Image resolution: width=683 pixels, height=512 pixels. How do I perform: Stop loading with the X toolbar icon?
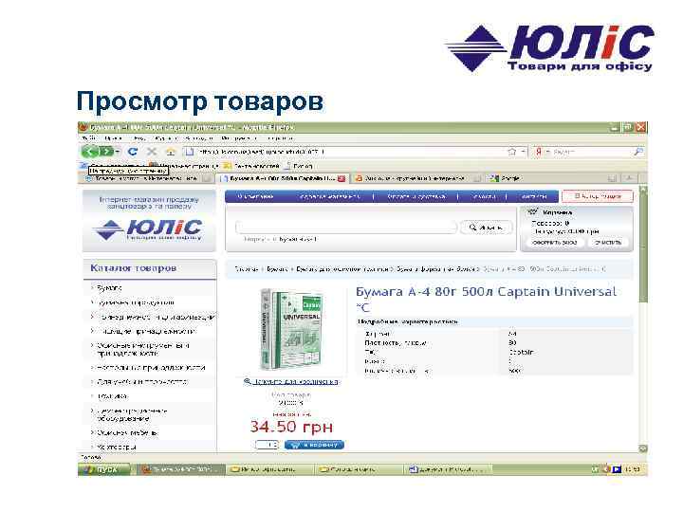[x=152, y=152]
